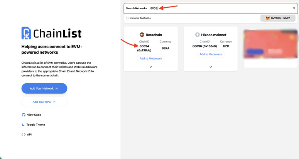Open the API menu link text

(29, 135)
